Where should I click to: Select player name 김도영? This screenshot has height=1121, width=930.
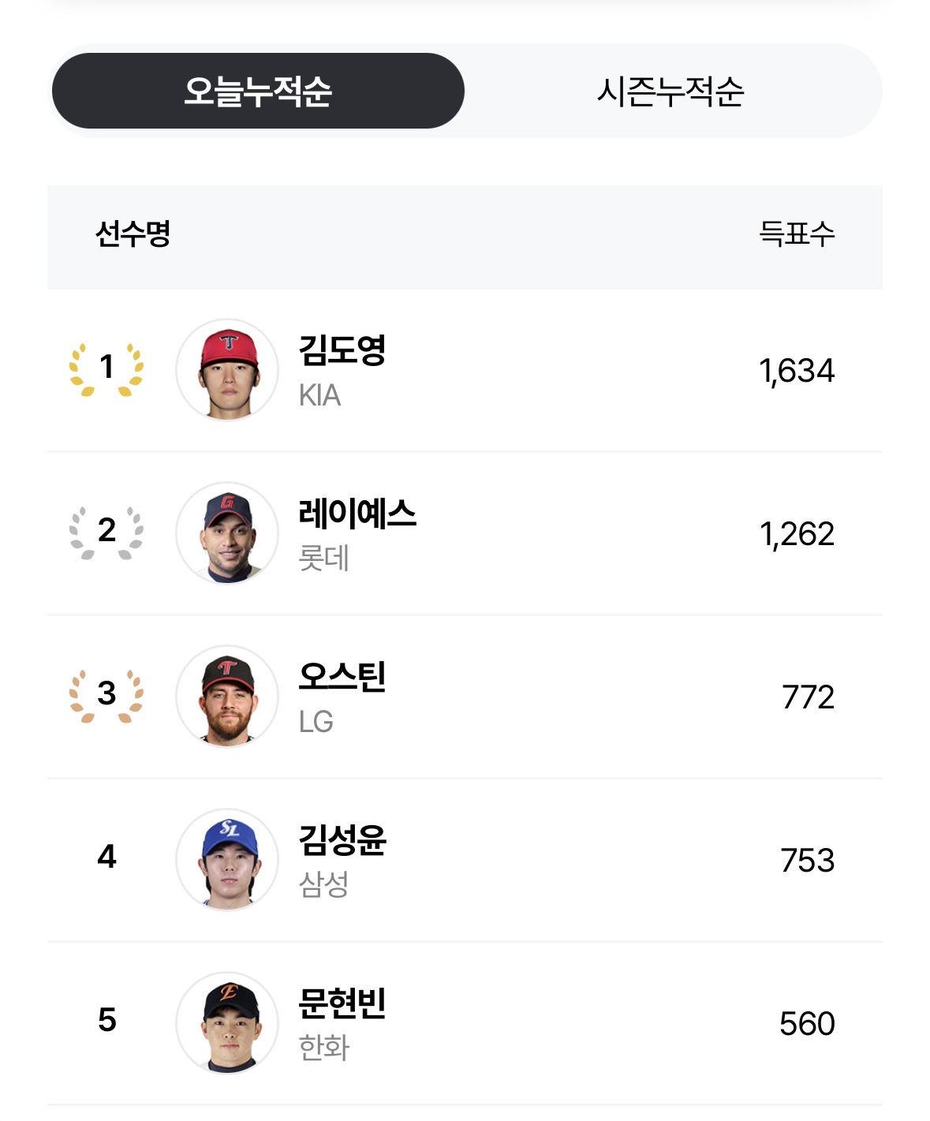click(x=342, y=350)
